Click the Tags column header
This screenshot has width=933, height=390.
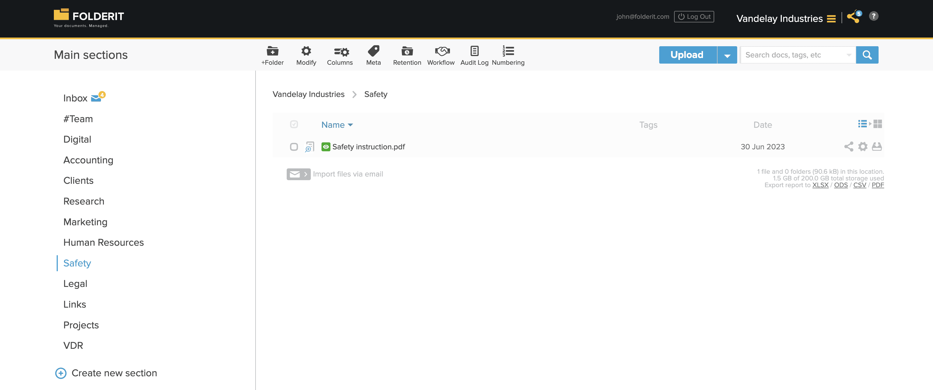coord(648,125)
